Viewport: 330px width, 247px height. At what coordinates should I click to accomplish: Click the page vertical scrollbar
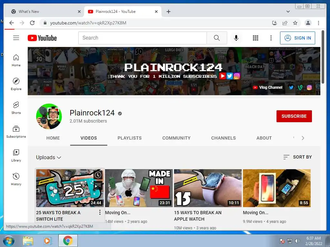323,57
